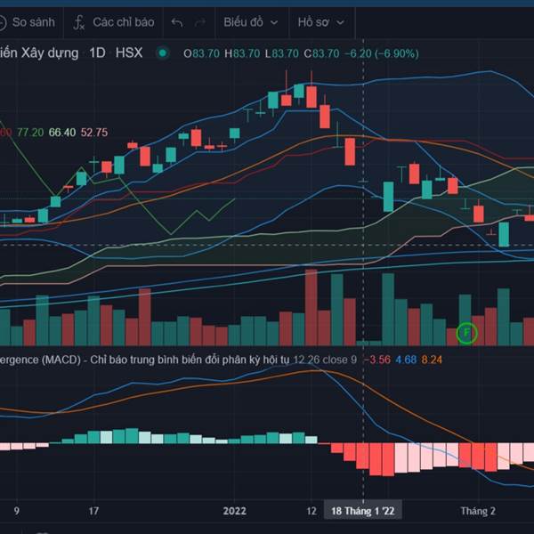Click the open price O83.70
The height and width of the screenshot is (534, 534).
click(x=201, y=53)
